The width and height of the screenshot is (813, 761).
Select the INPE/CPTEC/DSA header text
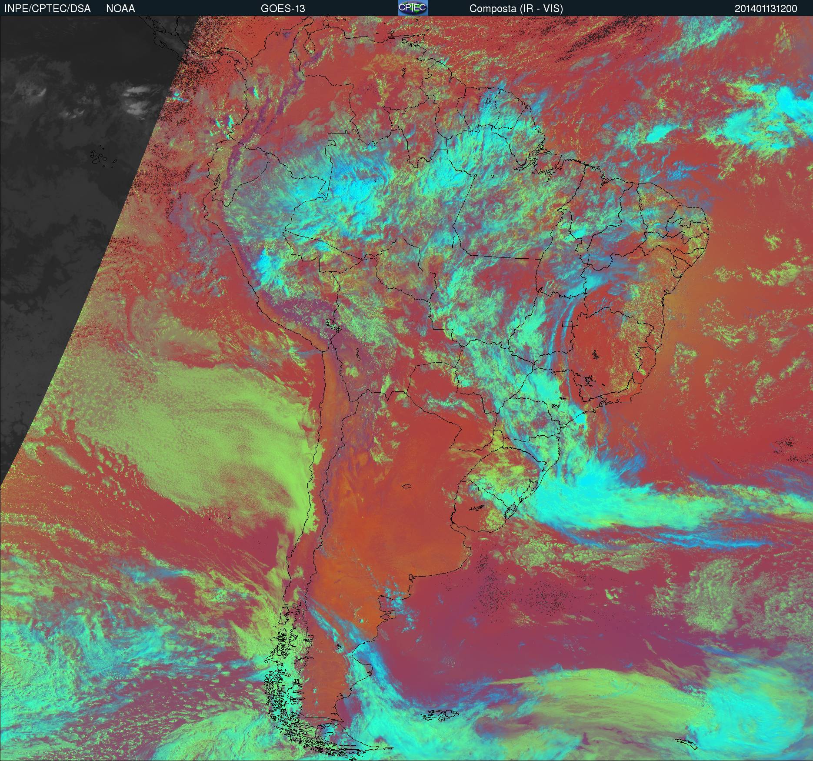click(x=47, y=9)
